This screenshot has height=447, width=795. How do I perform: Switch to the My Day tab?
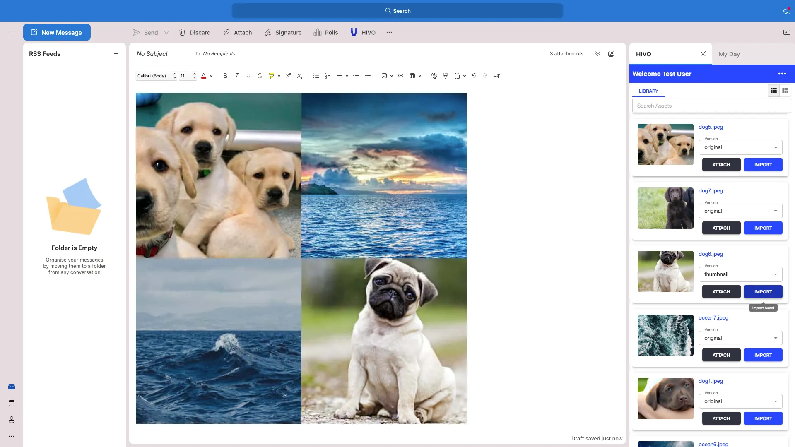(729, 54)
